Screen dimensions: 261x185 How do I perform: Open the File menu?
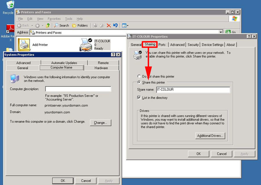pyautogui.click(x=20, y=19)
